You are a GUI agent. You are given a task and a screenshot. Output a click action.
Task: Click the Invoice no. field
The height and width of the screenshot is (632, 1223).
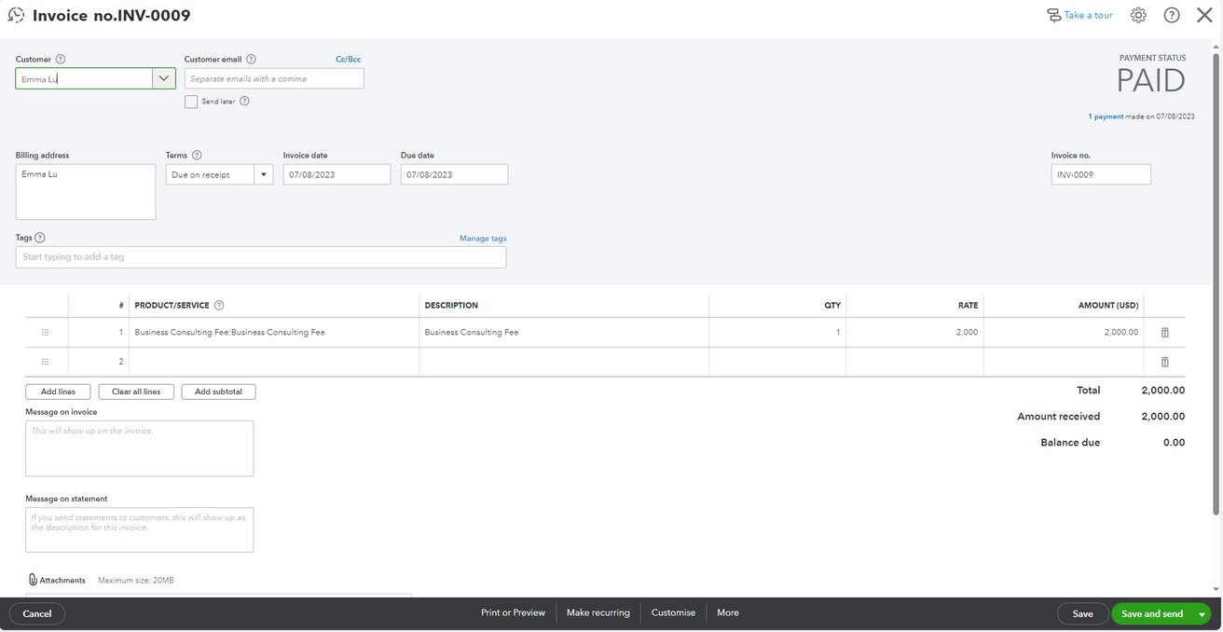[x=1101, y=174]
